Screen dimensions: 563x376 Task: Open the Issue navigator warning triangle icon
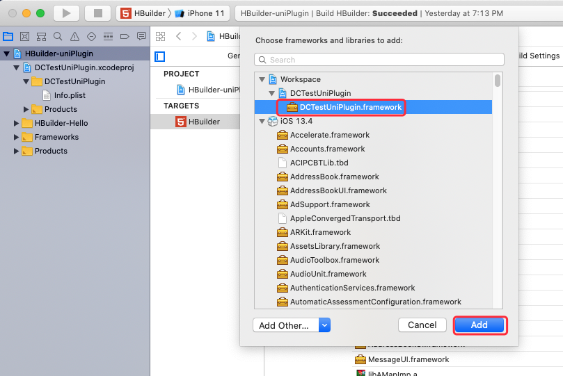[74, 36]
